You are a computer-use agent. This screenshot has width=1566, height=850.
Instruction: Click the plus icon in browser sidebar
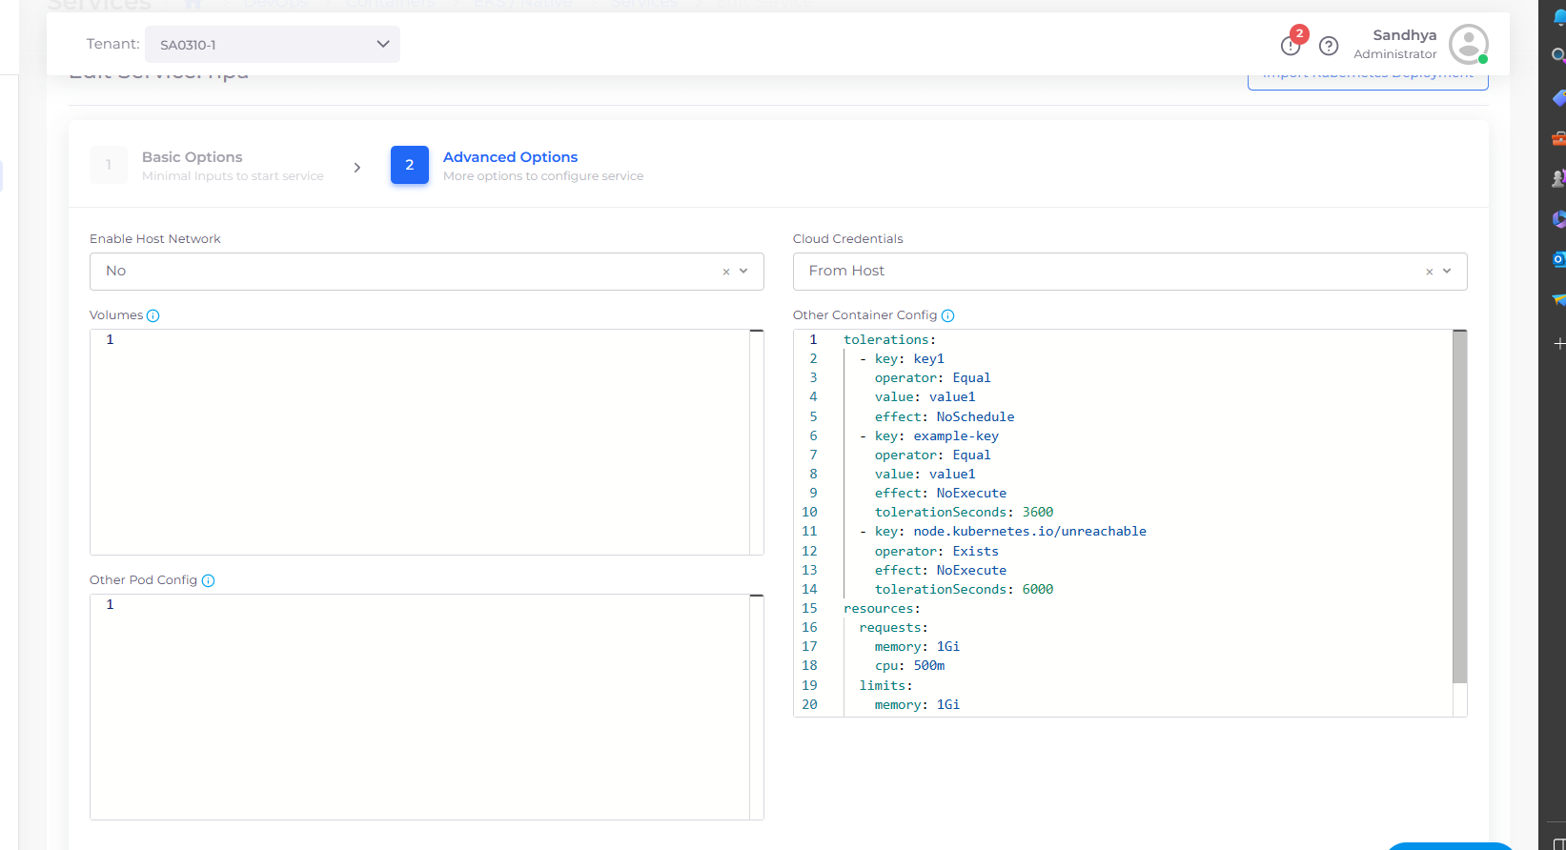[x=1559, y=343]
